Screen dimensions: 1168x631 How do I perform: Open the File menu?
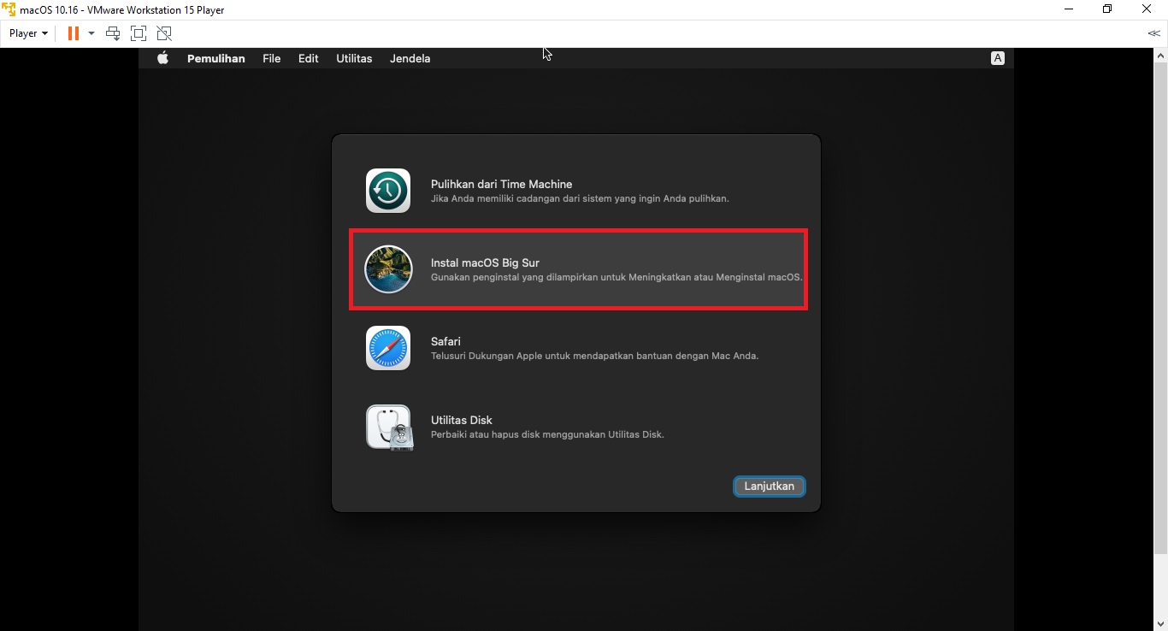point(272,58)
